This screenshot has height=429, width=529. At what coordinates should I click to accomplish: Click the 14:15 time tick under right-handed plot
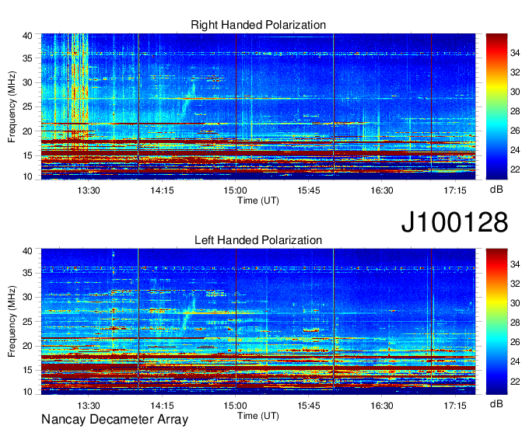coord(162,190)
